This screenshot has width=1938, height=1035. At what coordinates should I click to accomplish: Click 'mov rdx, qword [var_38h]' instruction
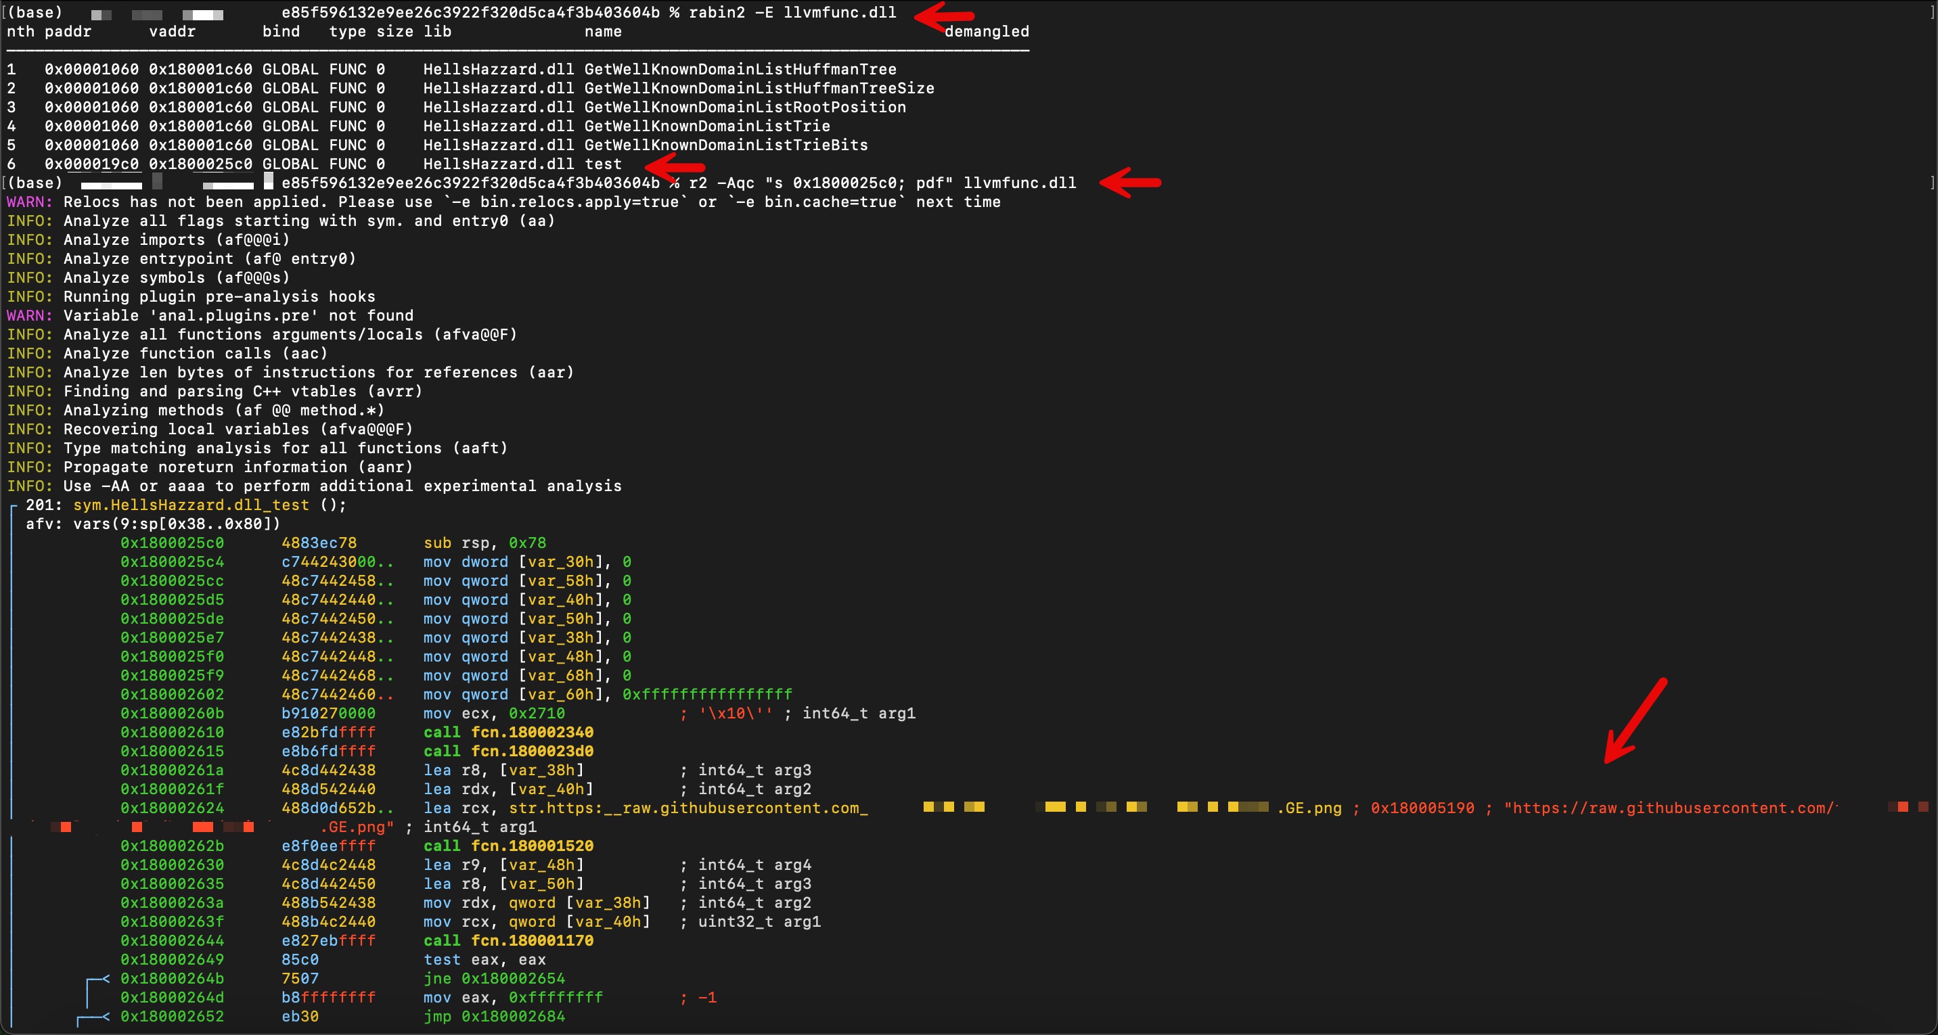pos(537,902)
